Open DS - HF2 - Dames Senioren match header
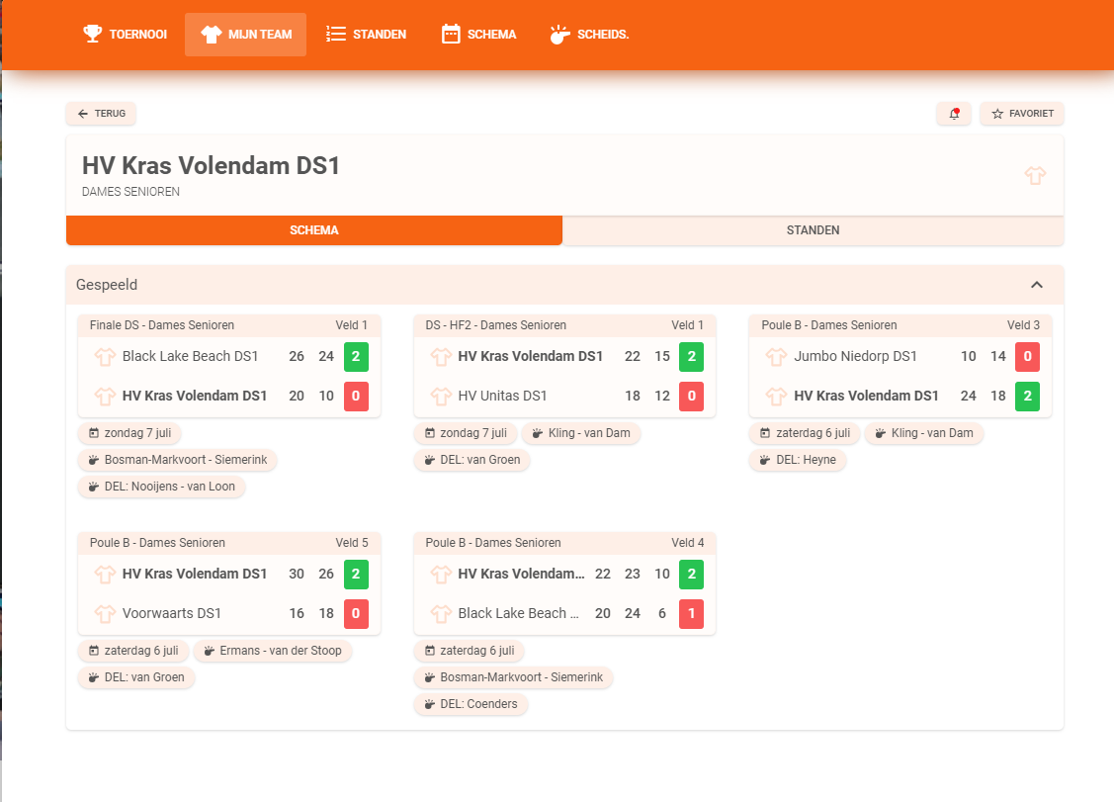 564,325
